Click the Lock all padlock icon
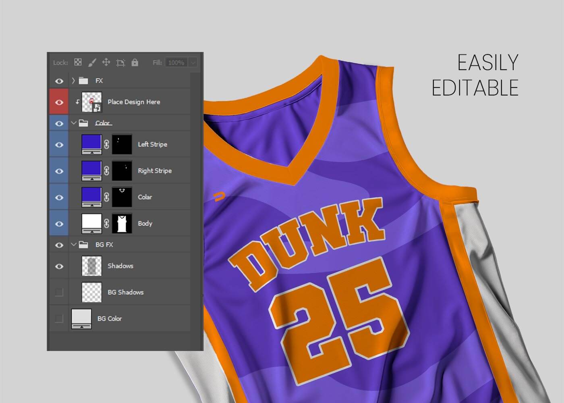The image size is (564, 403). pyautogui.click(x=135, y=62)
